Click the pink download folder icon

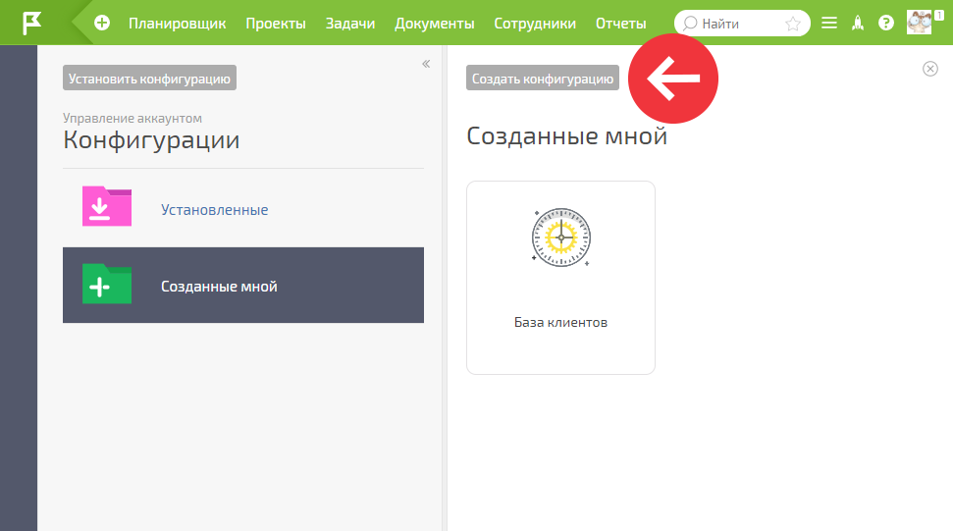[107, 206]
